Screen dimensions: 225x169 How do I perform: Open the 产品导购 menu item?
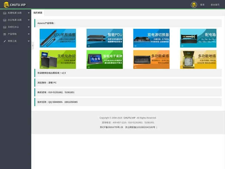coord(16,34)
